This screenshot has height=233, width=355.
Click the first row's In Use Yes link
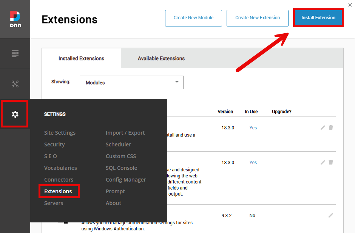253,128
